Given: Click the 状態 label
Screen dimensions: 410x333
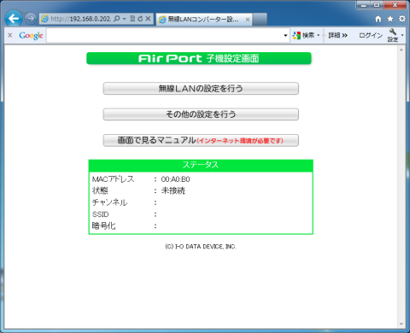Looking at the screenshot, I should (x=100, y=190).
